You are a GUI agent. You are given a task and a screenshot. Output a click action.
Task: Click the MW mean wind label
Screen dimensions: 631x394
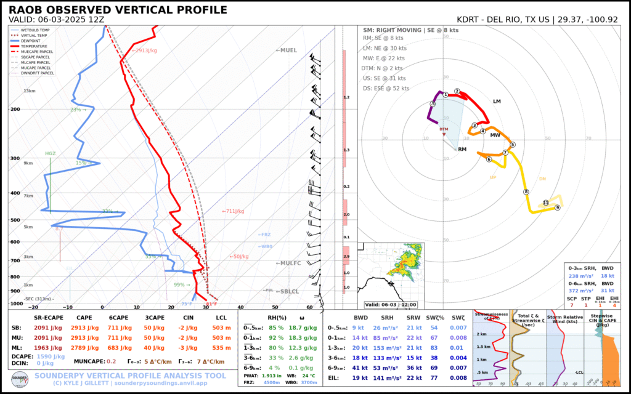pos(495,135)
